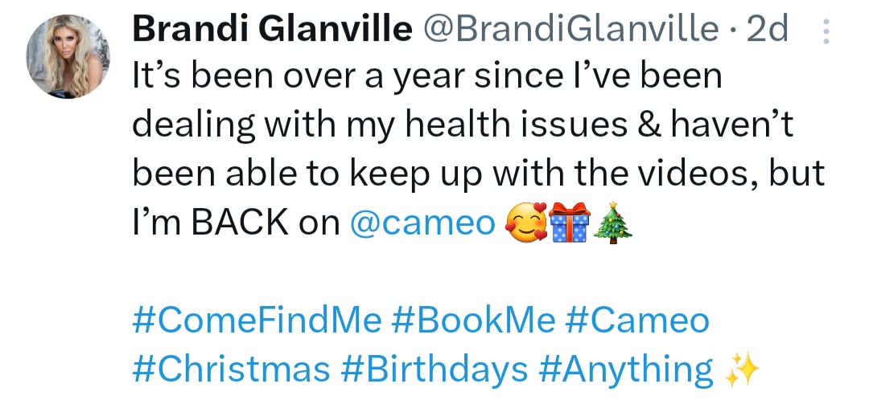Click the first line of tweet text
The image size is (869, 408).
pos(426,76)
